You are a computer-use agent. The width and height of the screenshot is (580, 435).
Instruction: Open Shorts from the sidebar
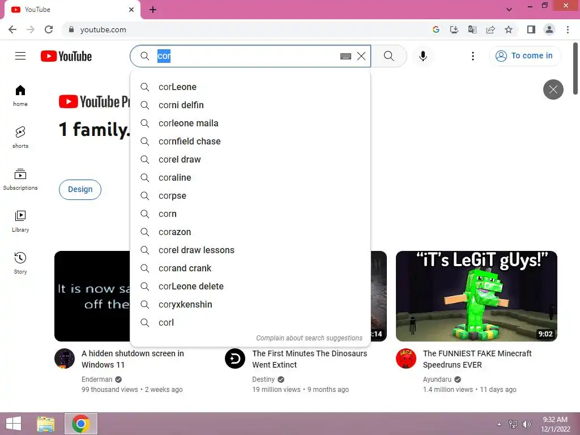point(20,137)
